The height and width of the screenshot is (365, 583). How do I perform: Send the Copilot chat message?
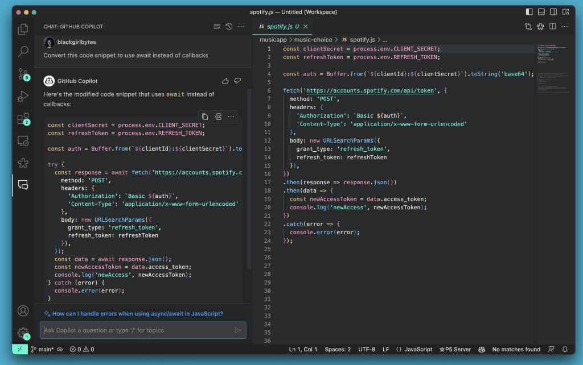pos(237,330)
